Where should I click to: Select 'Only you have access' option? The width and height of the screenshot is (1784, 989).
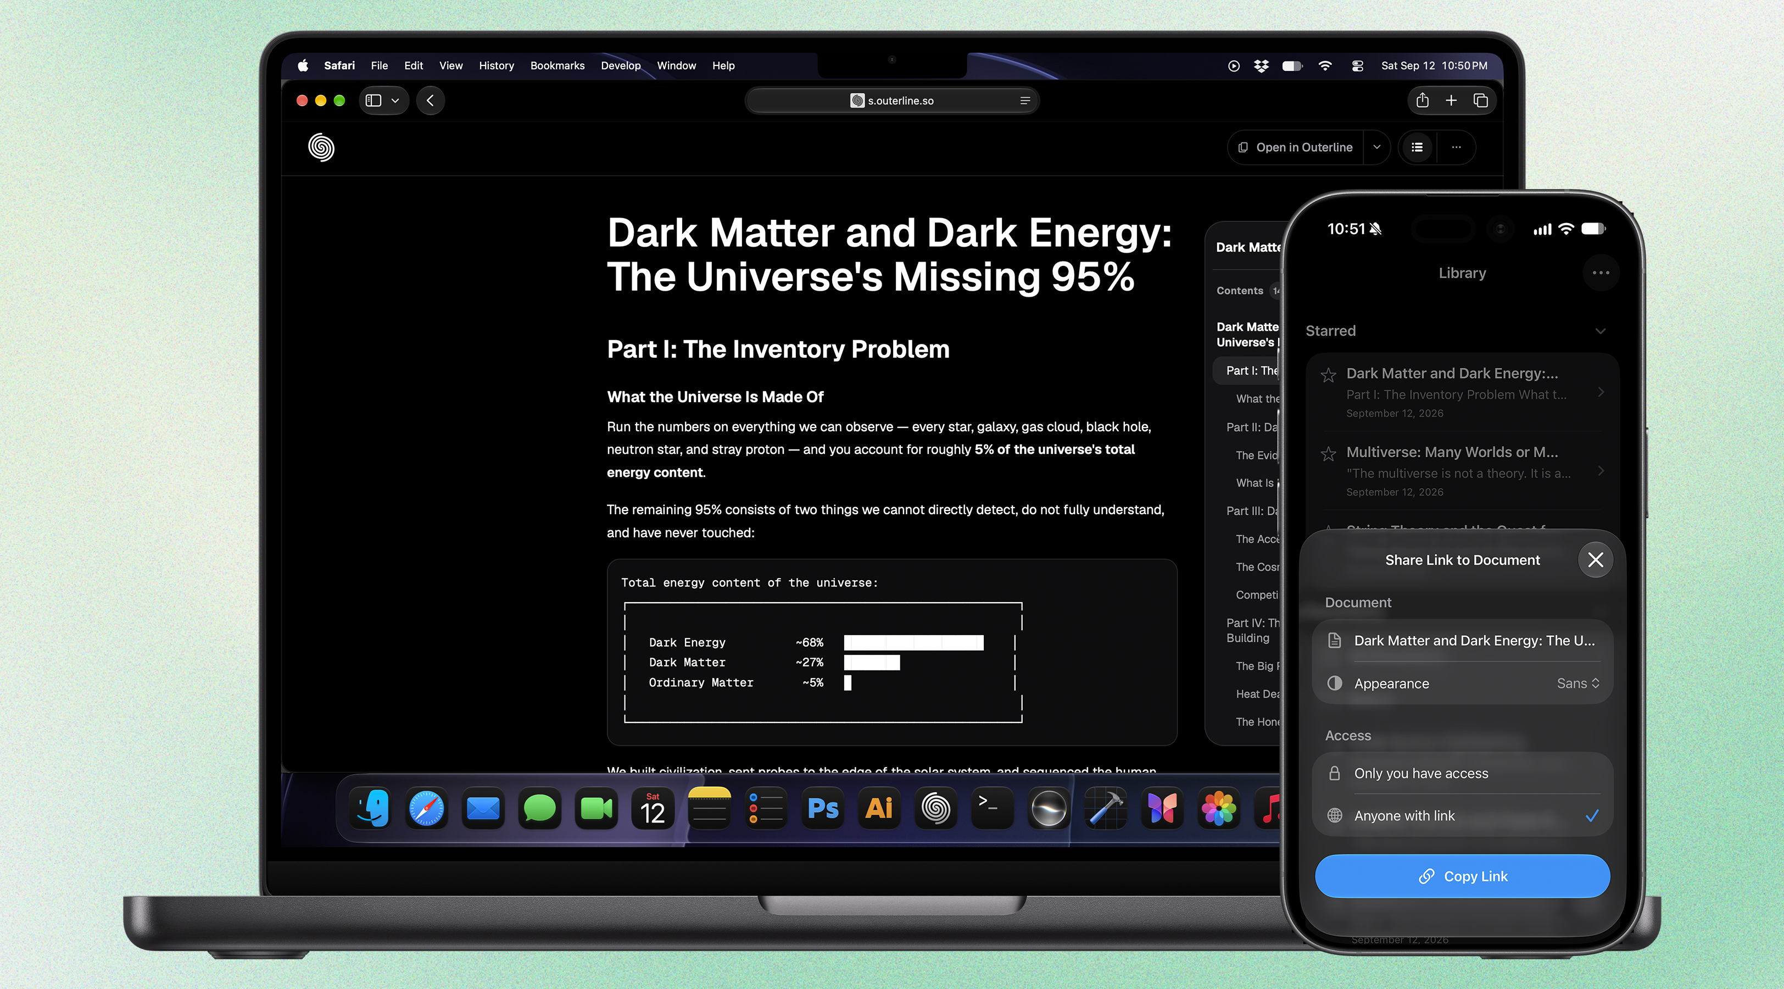(x=1463, y=773)
